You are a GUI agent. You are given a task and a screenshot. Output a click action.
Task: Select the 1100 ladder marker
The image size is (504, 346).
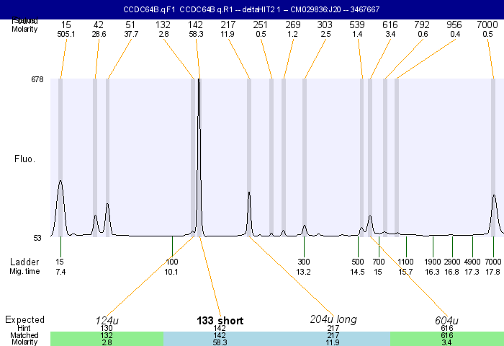tap(406, 262)
